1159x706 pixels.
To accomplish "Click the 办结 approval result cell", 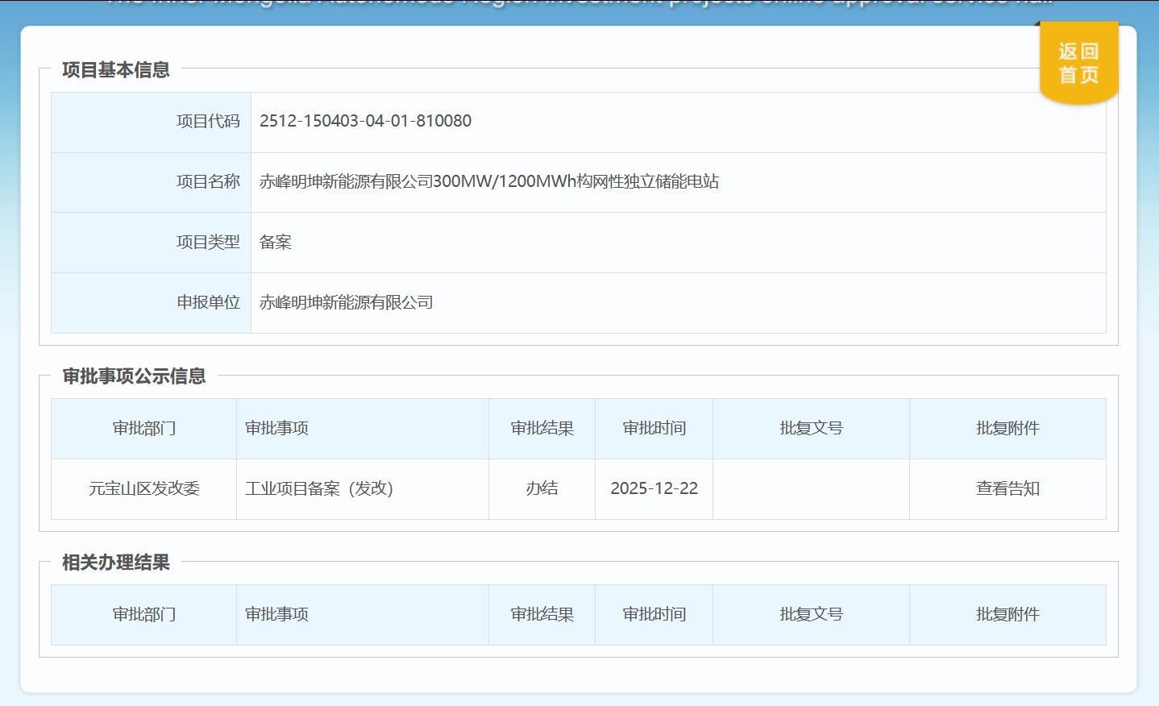I will [542, 488].
